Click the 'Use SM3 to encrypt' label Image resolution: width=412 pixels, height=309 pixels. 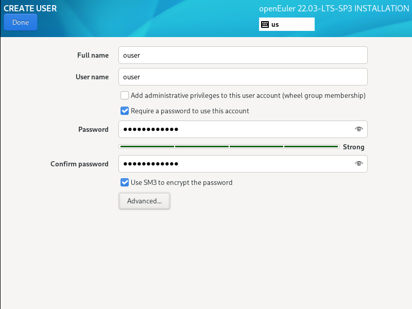(182, 182)
